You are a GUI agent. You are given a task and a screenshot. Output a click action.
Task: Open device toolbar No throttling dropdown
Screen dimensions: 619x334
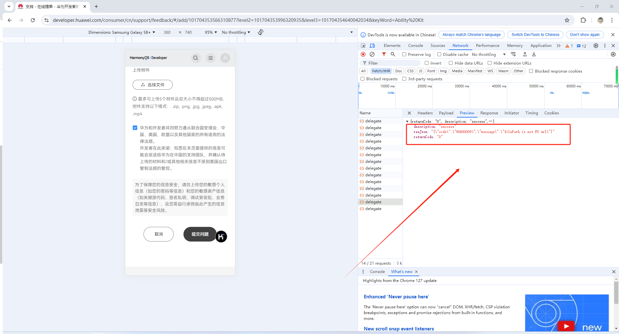click(236, 32)
